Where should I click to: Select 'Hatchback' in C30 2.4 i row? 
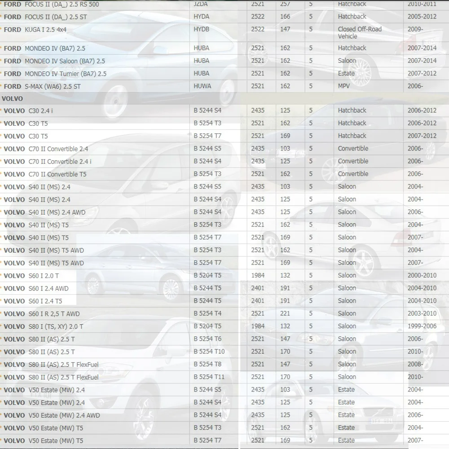[352, 110]
